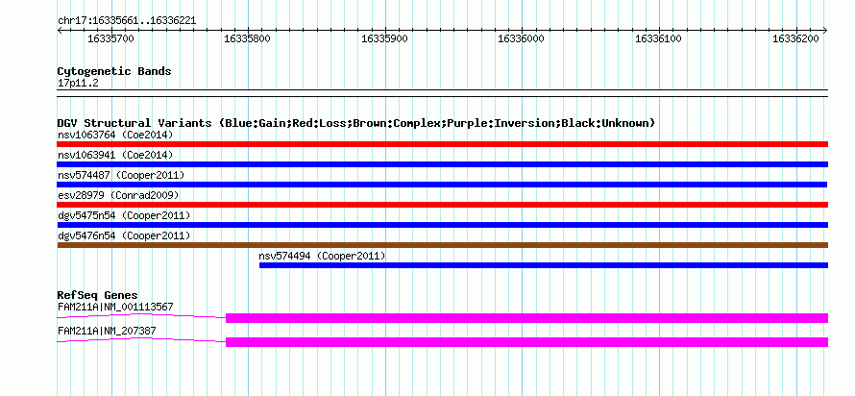
Task: Select the FAM211A|NM_001113567 exon bar
Action: click(x=526, y=318)
